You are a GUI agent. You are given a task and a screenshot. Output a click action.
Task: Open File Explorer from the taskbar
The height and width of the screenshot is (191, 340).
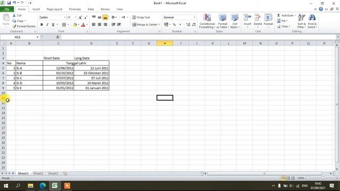[x=31, y=186]
